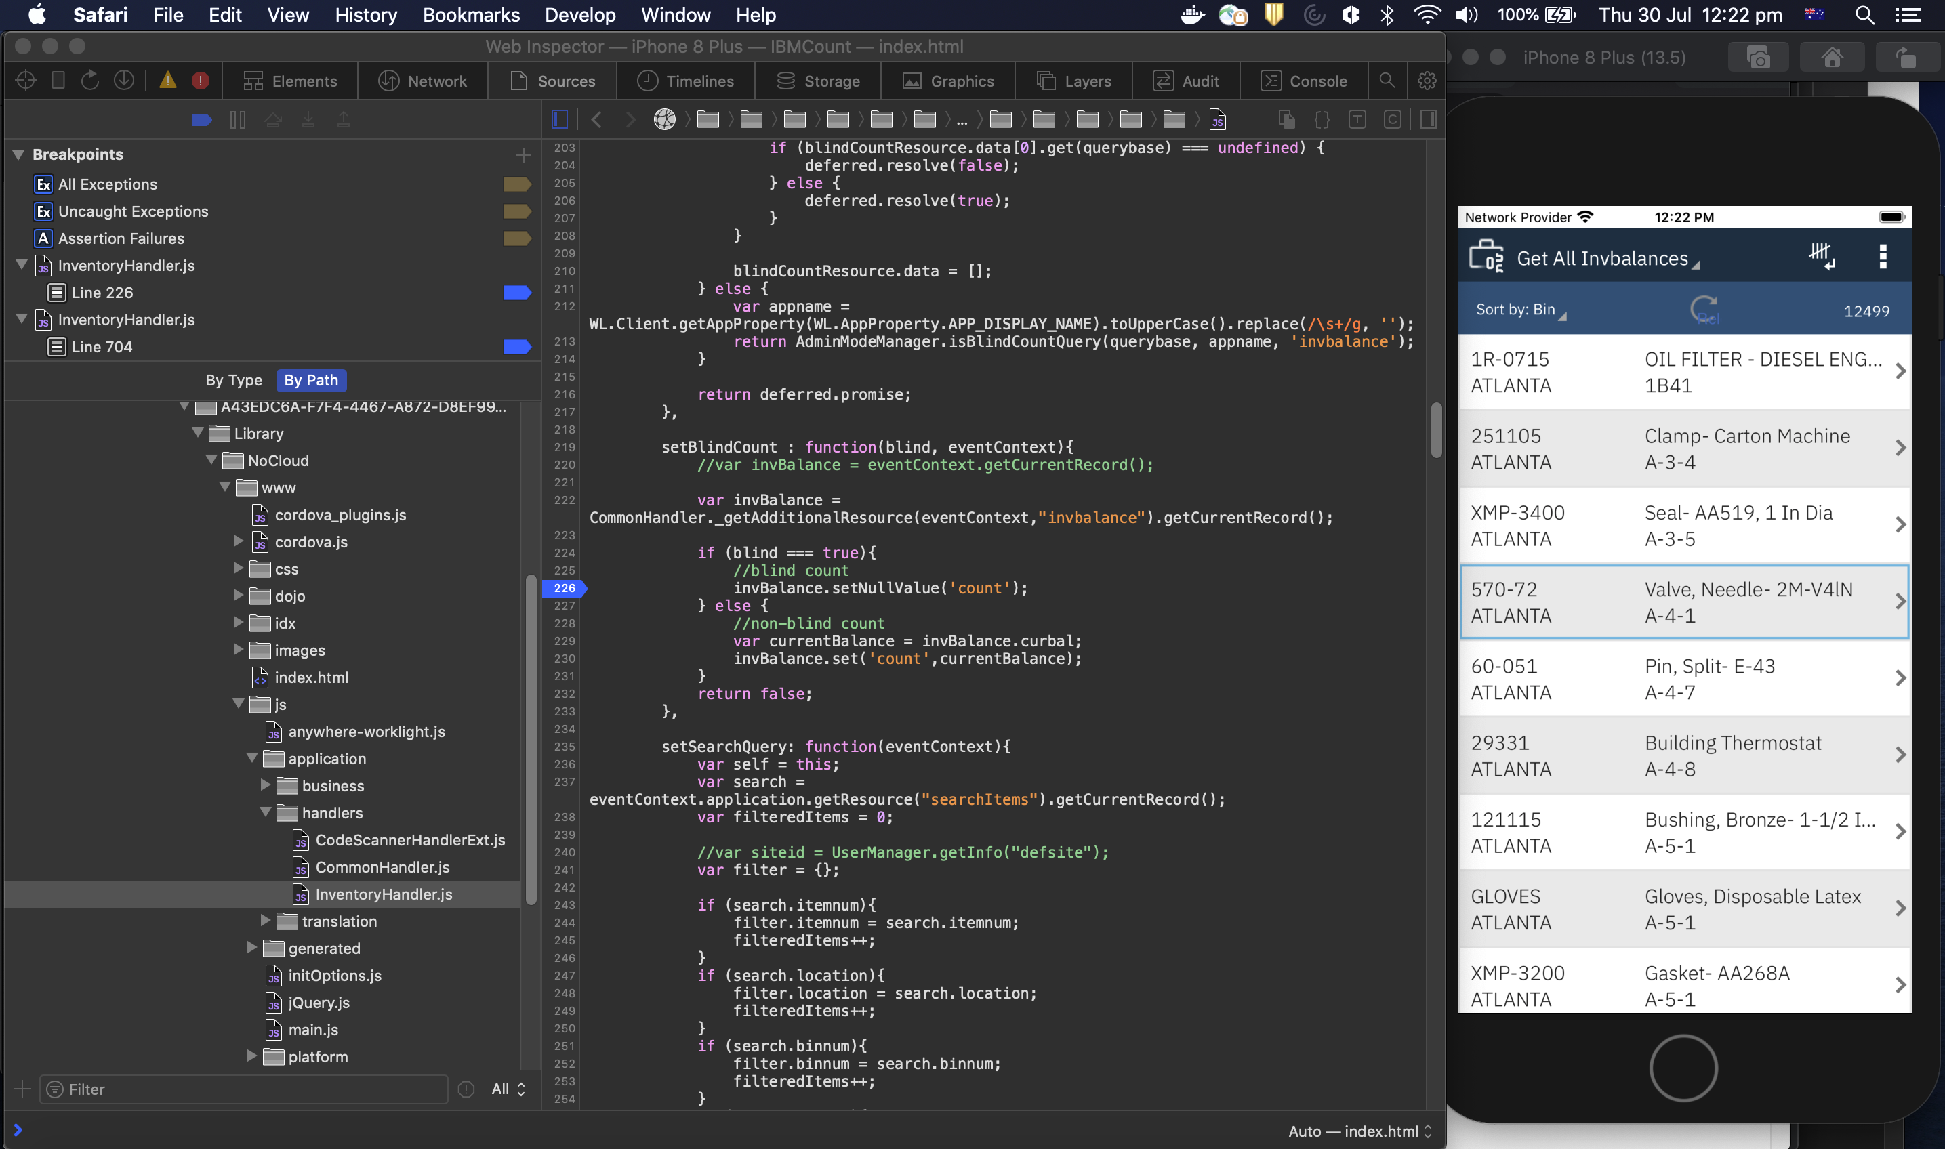The height and width of the screenshot is (1149, 1945).
Task: Pretty-print code using the curly braces icon
Action: point(1322,119)
